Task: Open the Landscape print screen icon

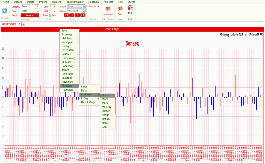Action: 108,9
